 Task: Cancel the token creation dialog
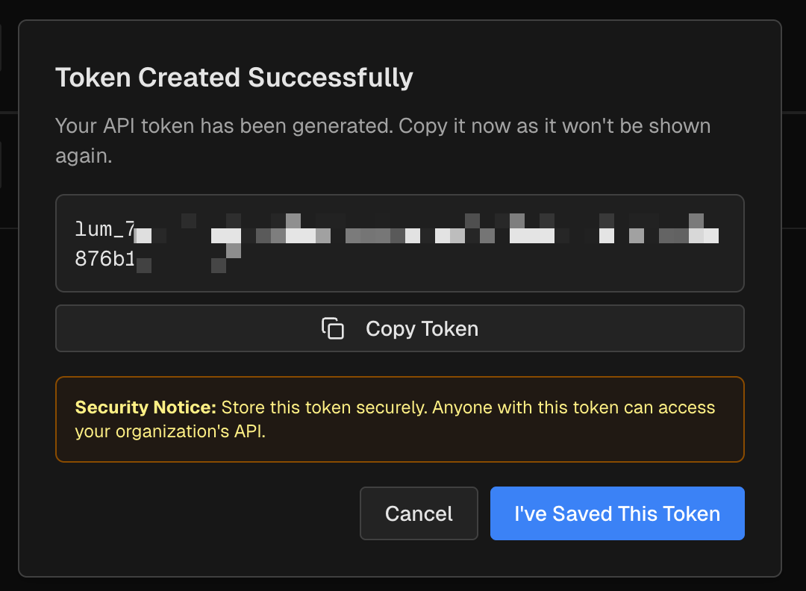[419, 513]
